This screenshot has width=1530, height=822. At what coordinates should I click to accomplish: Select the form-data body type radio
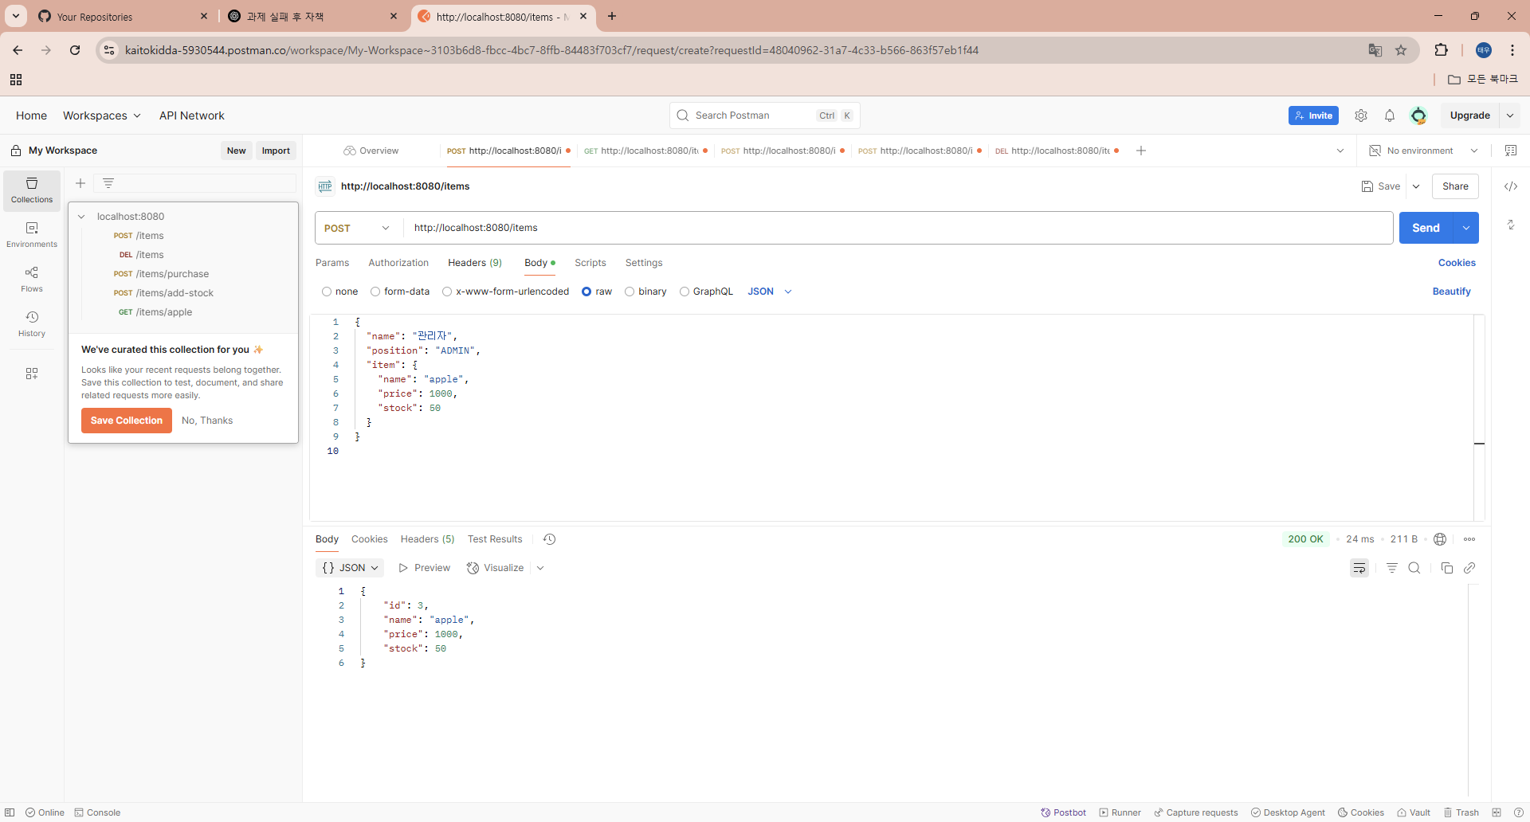tap(375, 292)
